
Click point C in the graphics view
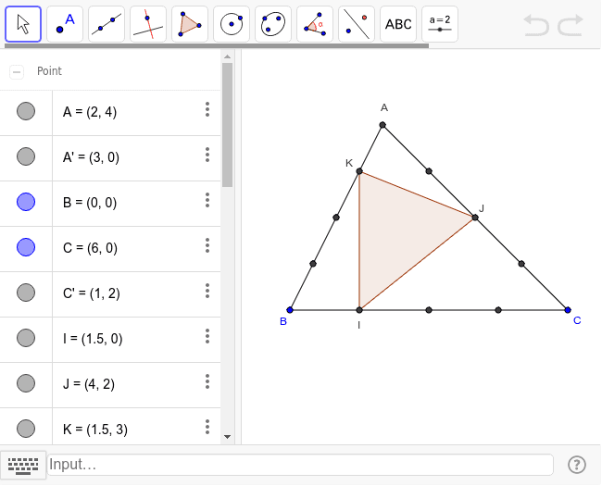pos(568,310)
